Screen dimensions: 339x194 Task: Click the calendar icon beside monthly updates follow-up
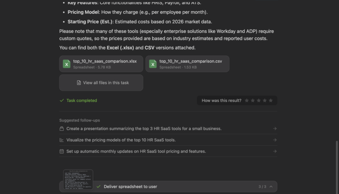(x=62, y=151)
